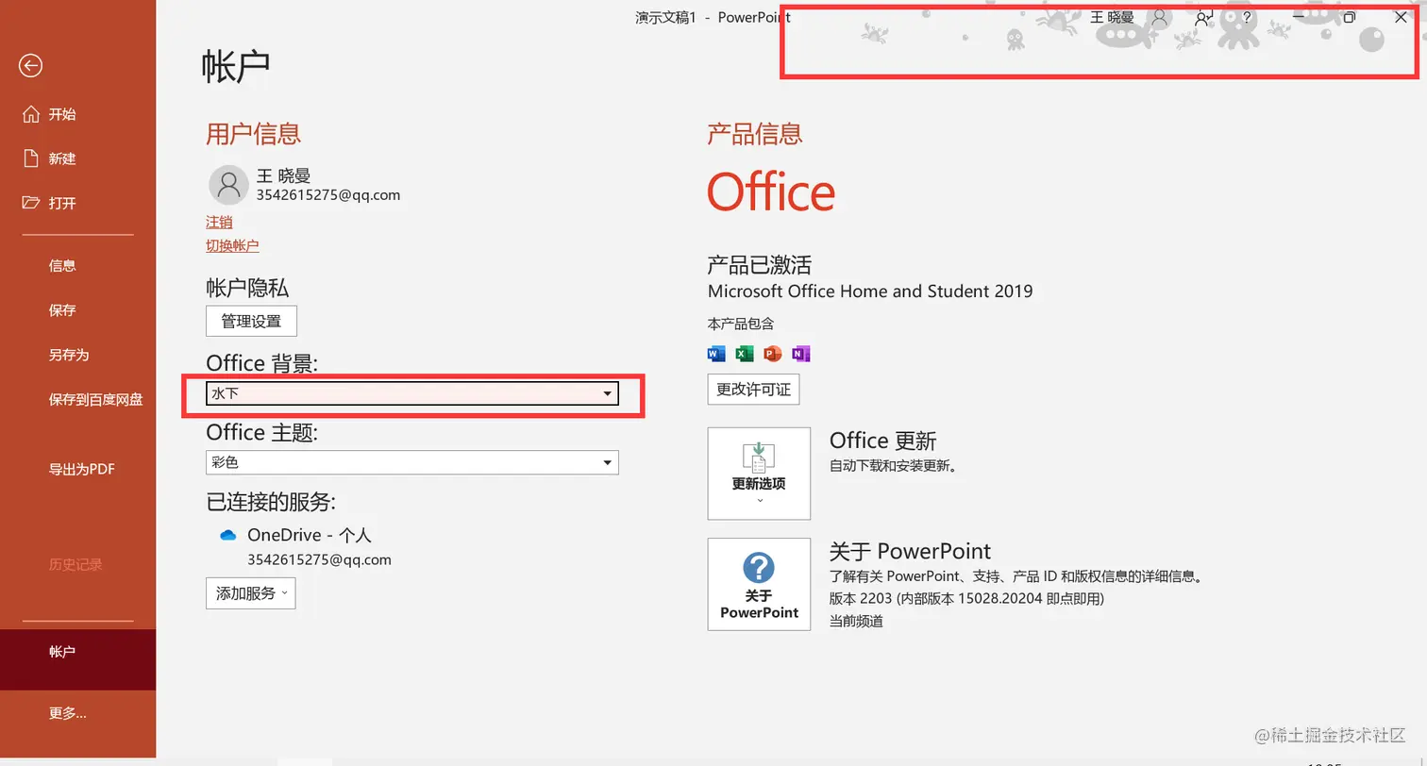This screenshot has width=1427, height=766.
Task: Click the email address under OneDrive - 个人
Action: tap(319, 559)
